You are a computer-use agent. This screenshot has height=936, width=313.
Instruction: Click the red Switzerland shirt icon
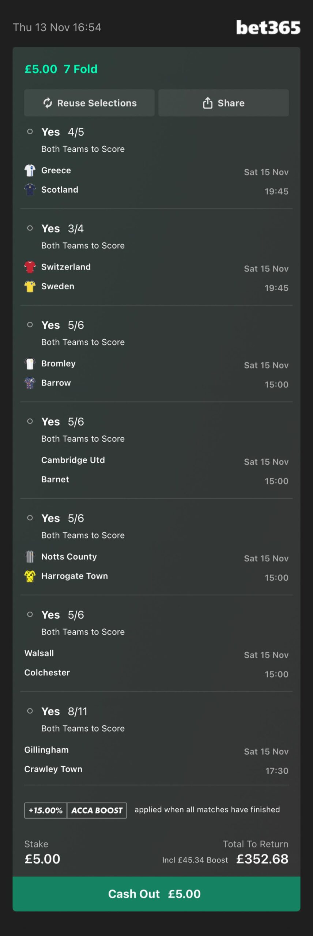pyautogui.click(x=30, y=267)
